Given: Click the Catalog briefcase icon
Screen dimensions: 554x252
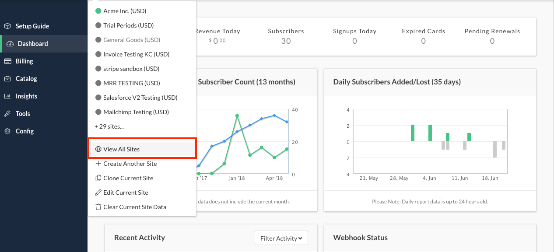Looking at the screenshot, I should click(7, 79).
